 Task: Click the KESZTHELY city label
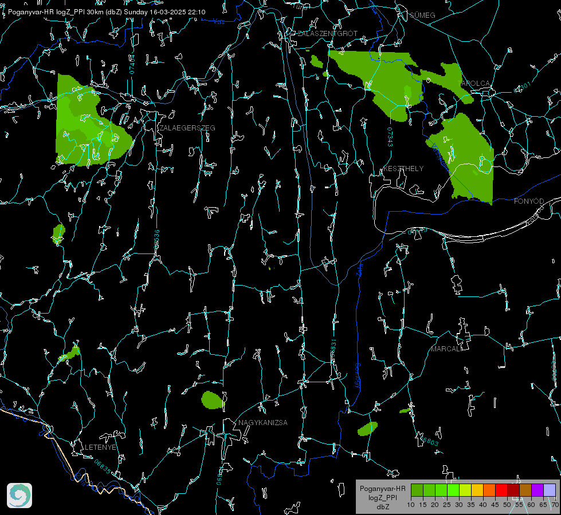coord(403,169)
